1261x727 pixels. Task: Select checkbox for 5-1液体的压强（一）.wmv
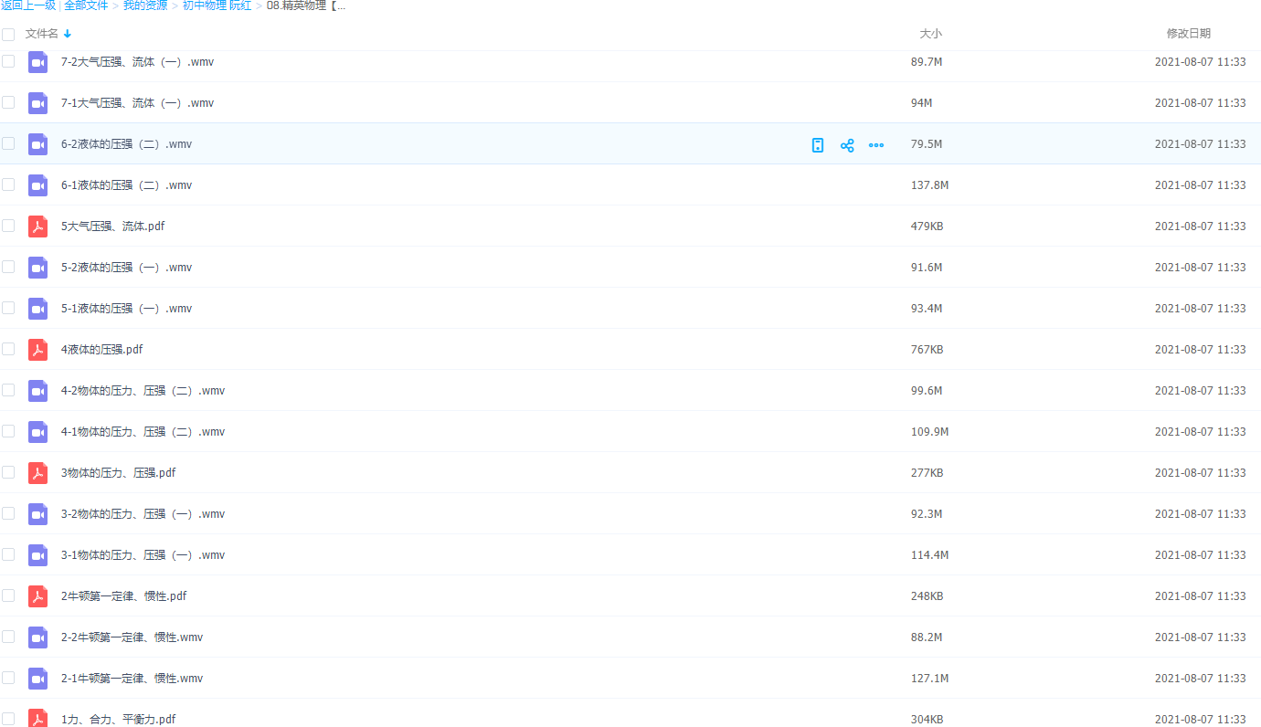tap(8, 308)
